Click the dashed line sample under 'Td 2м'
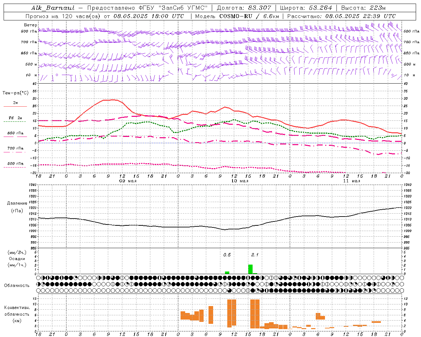This screenshot has width=421, height=337. pos(14,122)
